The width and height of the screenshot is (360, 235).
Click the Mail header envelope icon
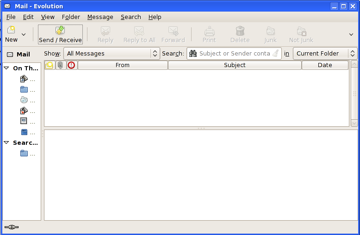(x=10, y=55)
